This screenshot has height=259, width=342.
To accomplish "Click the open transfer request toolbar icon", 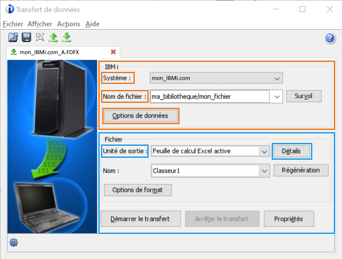I will [x=13, y=37].
